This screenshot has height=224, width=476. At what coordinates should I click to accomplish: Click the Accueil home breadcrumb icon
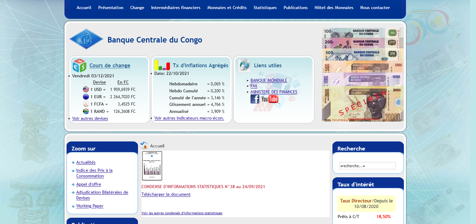tap(144, 146)
